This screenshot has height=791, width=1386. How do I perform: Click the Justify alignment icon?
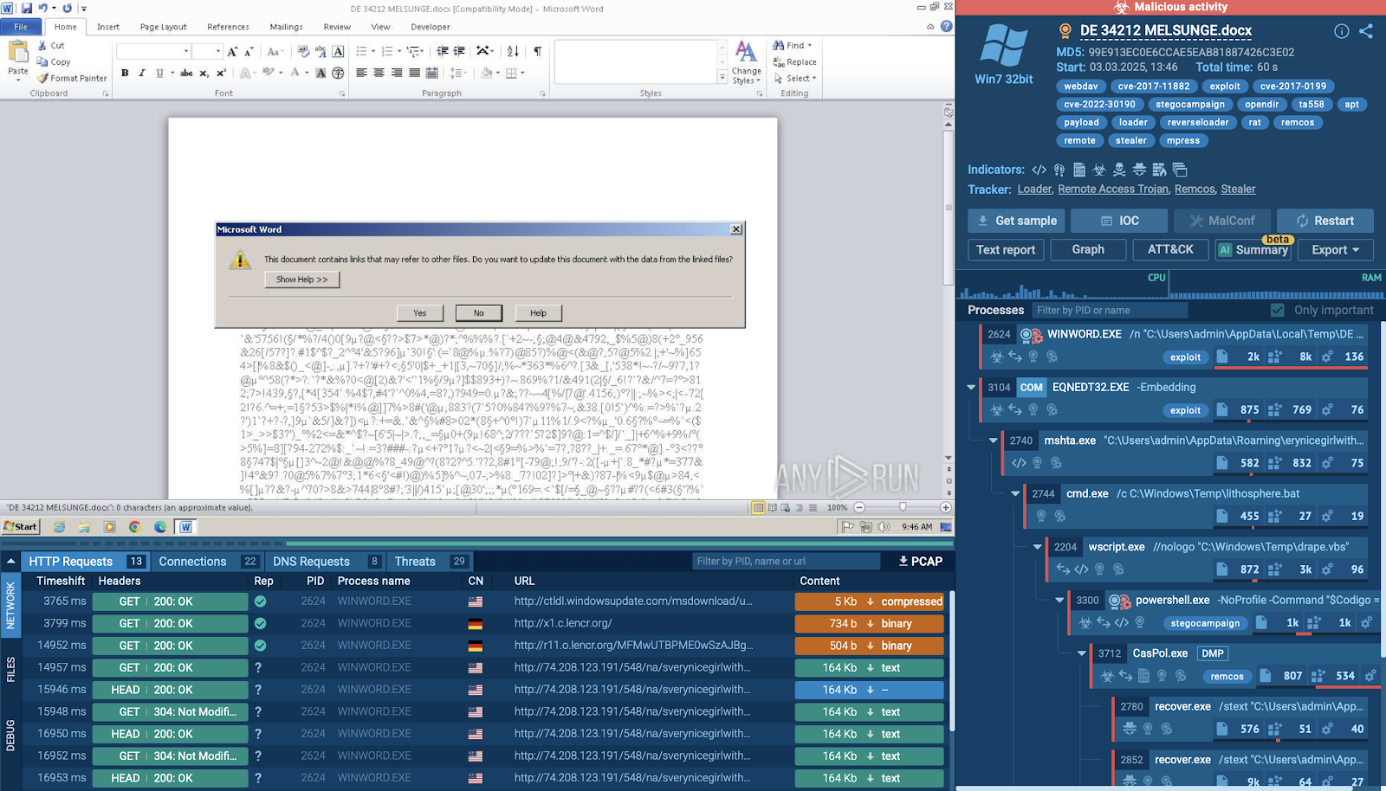(415, 74)
